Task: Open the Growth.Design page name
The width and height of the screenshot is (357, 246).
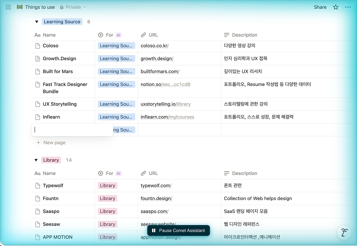Action: tap(59, 59)
